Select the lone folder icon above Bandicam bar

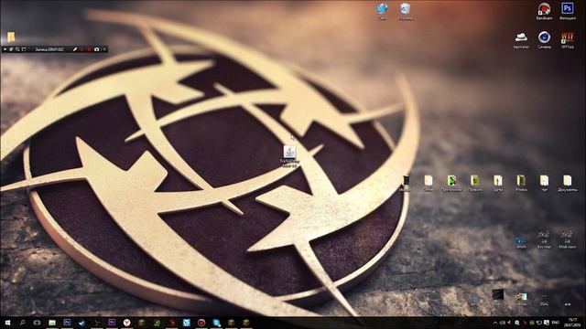pyautogui.click(x=11, y=37)
